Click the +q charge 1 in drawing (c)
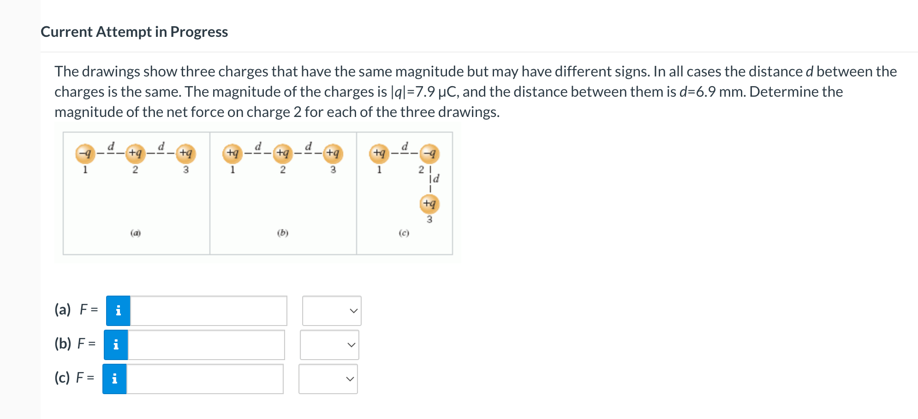This screenshot has width=918, height=419. tap(379, 153)
